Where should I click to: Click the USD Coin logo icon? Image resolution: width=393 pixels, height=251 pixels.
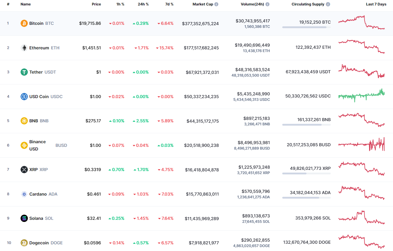[x=24, y=96]
